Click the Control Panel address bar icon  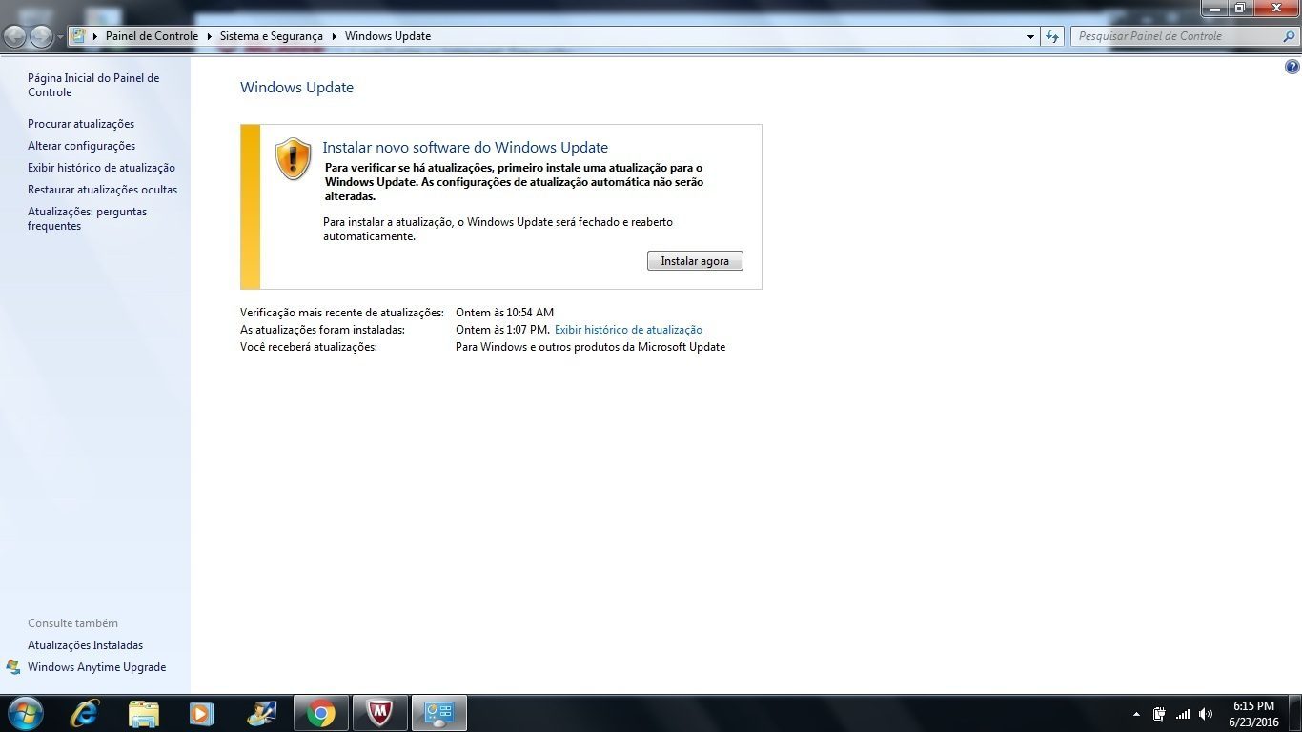click(79, 36)
